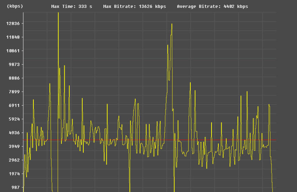
Task: Click the 5924 y-axis label
Action: pyautogui.click(x=14, y=119)
